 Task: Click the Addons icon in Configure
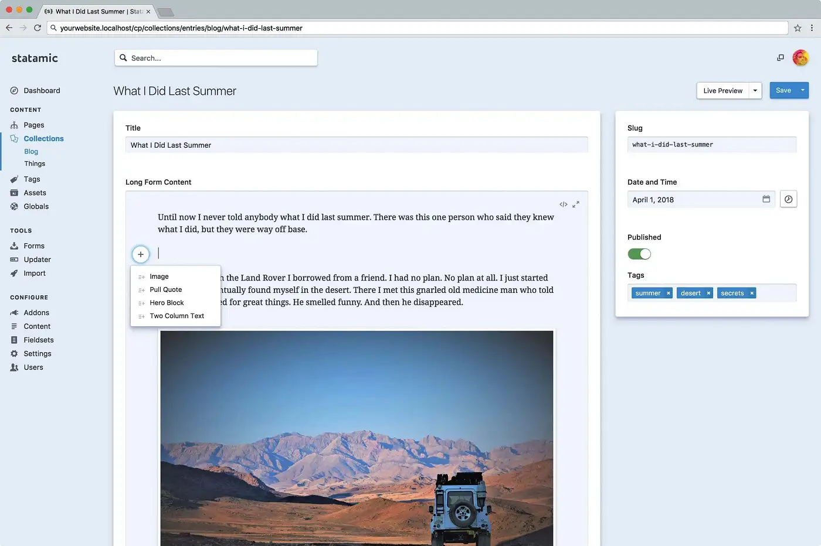tap(14, 313)
